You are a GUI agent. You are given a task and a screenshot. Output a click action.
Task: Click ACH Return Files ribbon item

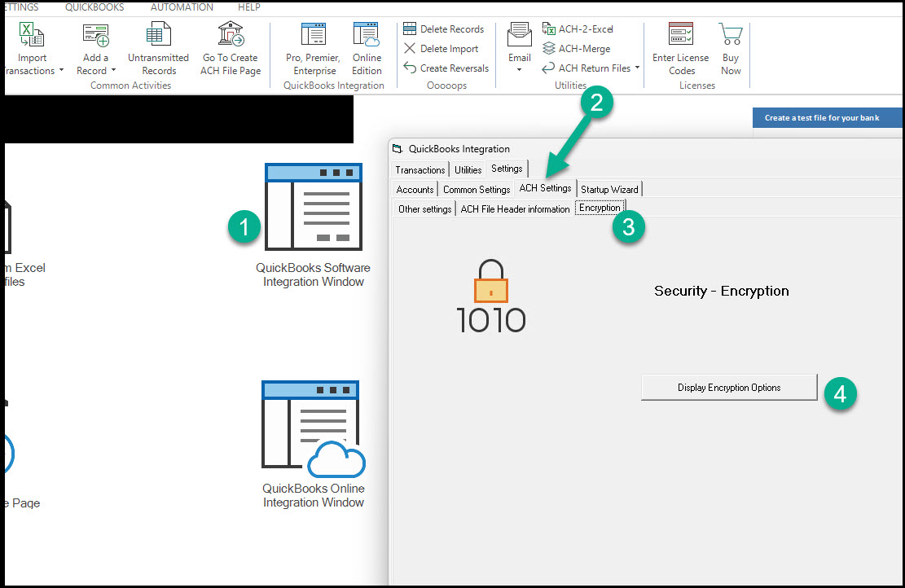586,68
